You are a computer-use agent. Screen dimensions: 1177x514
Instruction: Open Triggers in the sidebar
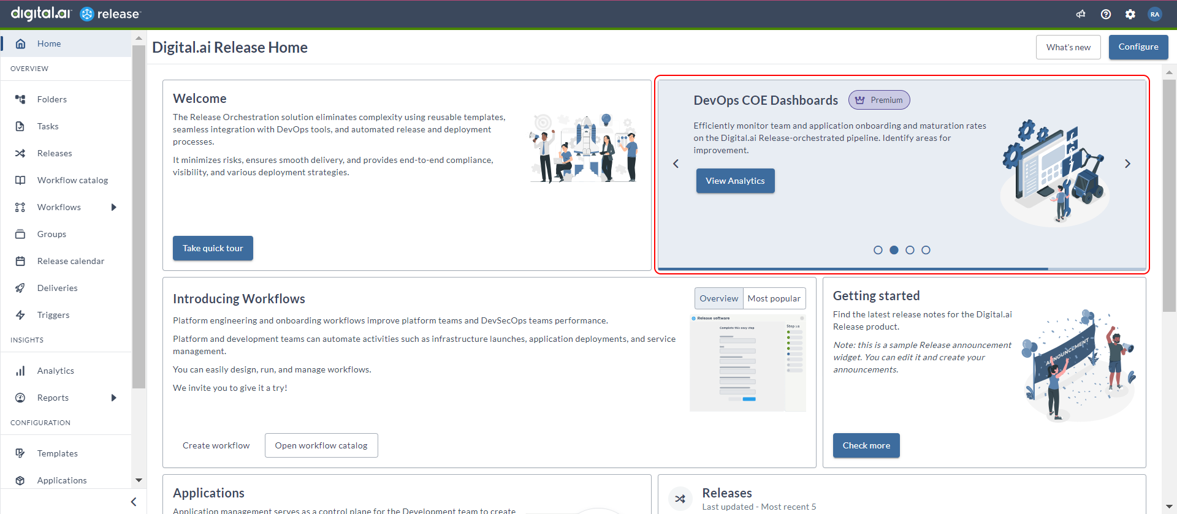[66, 315]
